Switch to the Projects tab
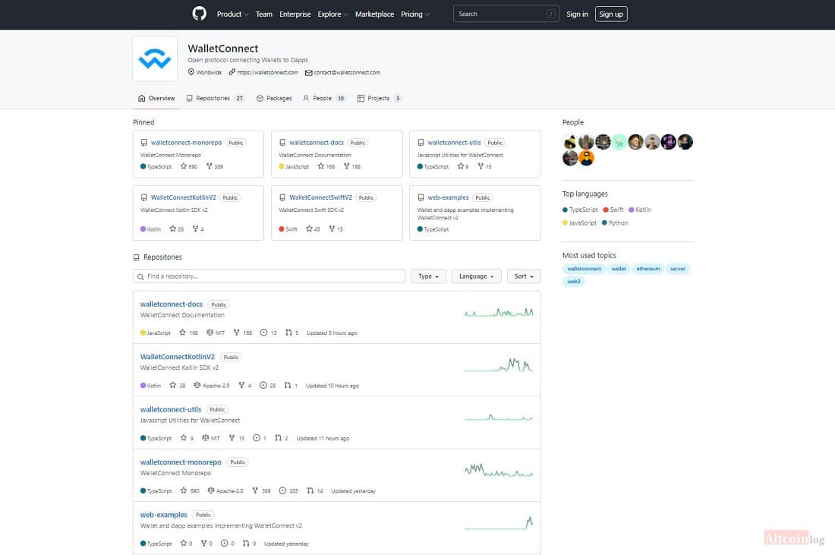The width and height of the screenshot is (835, 555). point(379,98)
